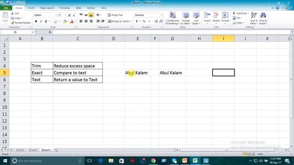Open Find & Select menu

pos(263,18)
